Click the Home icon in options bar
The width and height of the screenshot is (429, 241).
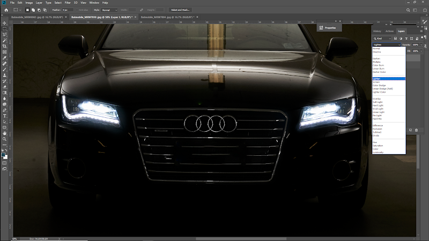click(x=6, y=10)
